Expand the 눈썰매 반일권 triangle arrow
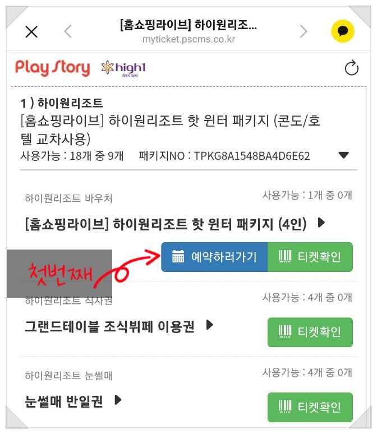The image size is (377, 434). click(x=118, y=400)
